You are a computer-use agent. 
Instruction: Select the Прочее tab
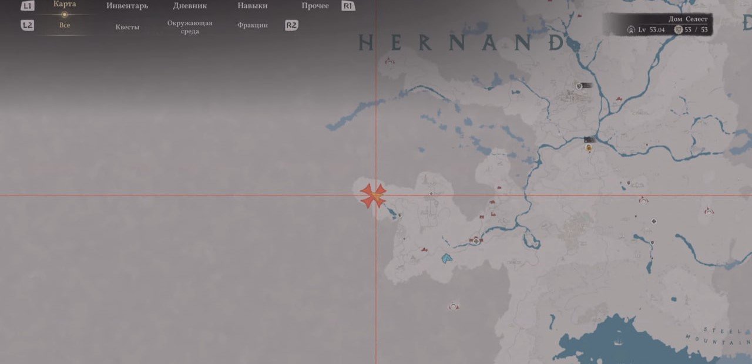(315, 6)
